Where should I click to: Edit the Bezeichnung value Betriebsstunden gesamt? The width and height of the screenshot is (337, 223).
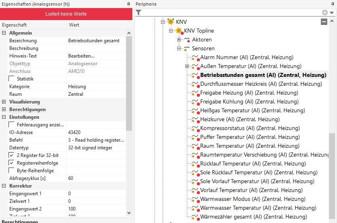[x=96, y=41]
